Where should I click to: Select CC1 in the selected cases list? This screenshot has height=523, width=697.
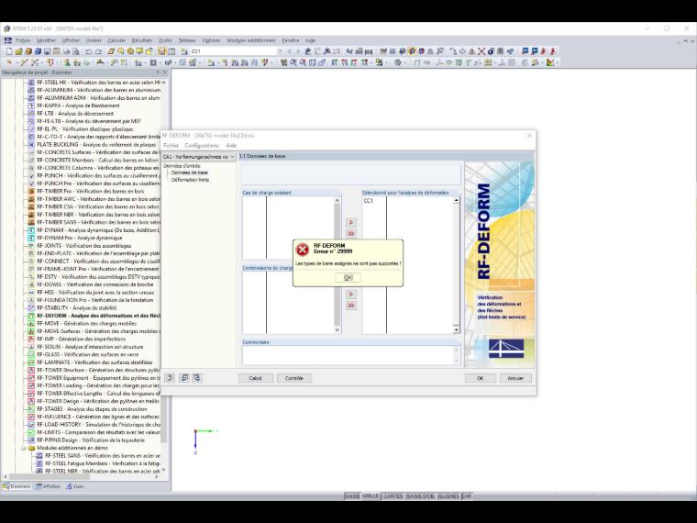point(369,201)
